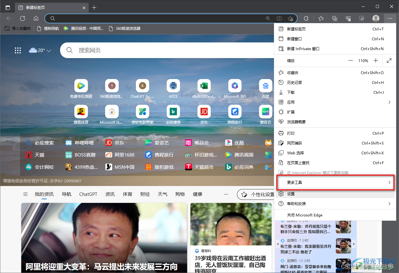399x273 pixels.
Task: Add this page to favorites star
Action: tap(290, 18)
